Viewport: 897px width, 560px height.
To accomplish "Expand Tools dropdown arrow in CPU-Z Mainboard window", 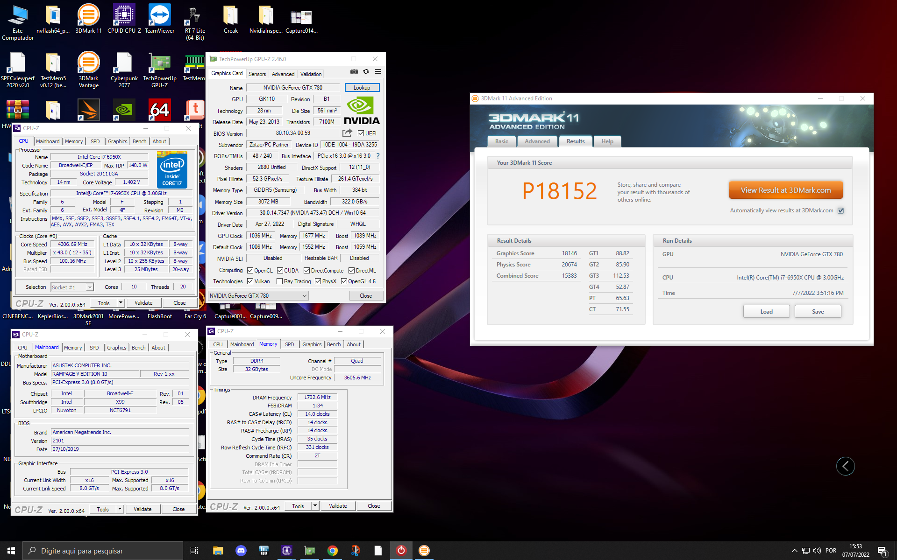I will point(120,509).
